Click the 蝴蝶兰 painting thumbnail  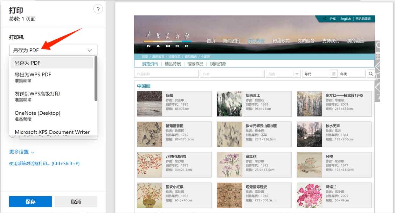point(309,195)
